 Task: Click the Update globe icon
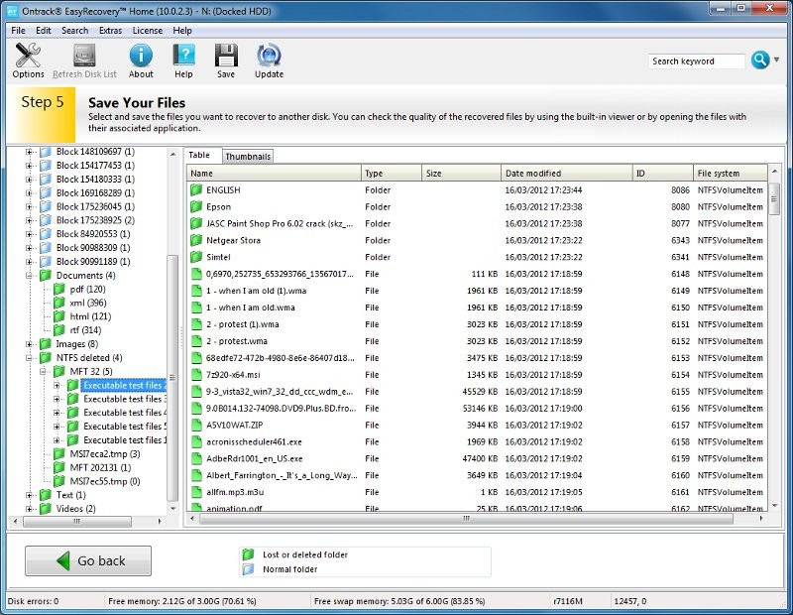pyautogui.click(x=269, y=56)
